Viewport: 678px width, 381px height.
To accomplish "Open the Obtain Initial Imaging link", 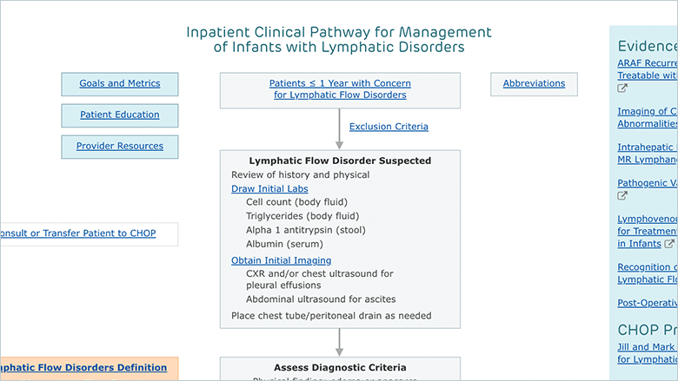I will (281, 260).
